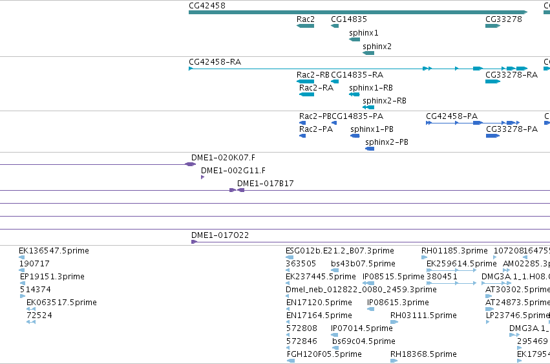Select the CG42458-PA protein feature
The image size is (550, 364).
click(472, 123)
